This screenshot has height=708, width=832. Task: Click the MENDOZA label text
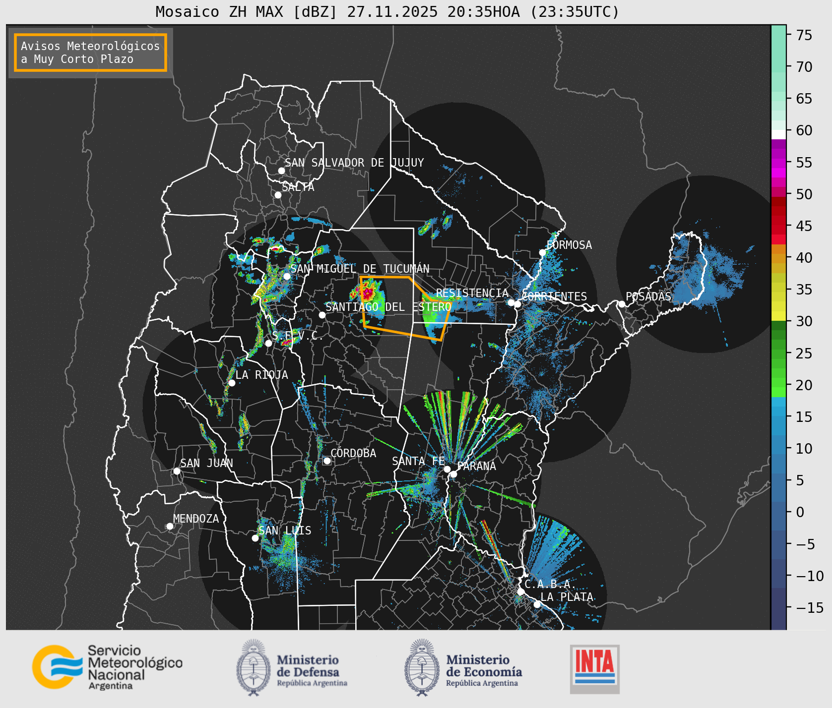click(196, 519)
